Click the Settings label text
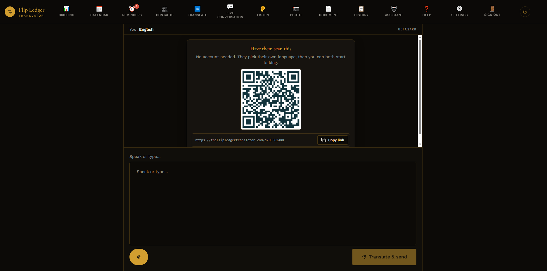 (459, 15)
